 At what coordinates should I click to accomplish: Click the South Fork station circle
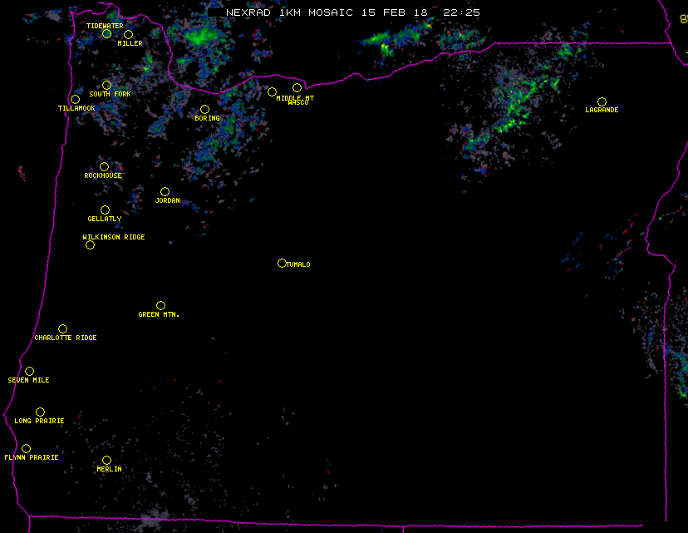coord(106,85)
